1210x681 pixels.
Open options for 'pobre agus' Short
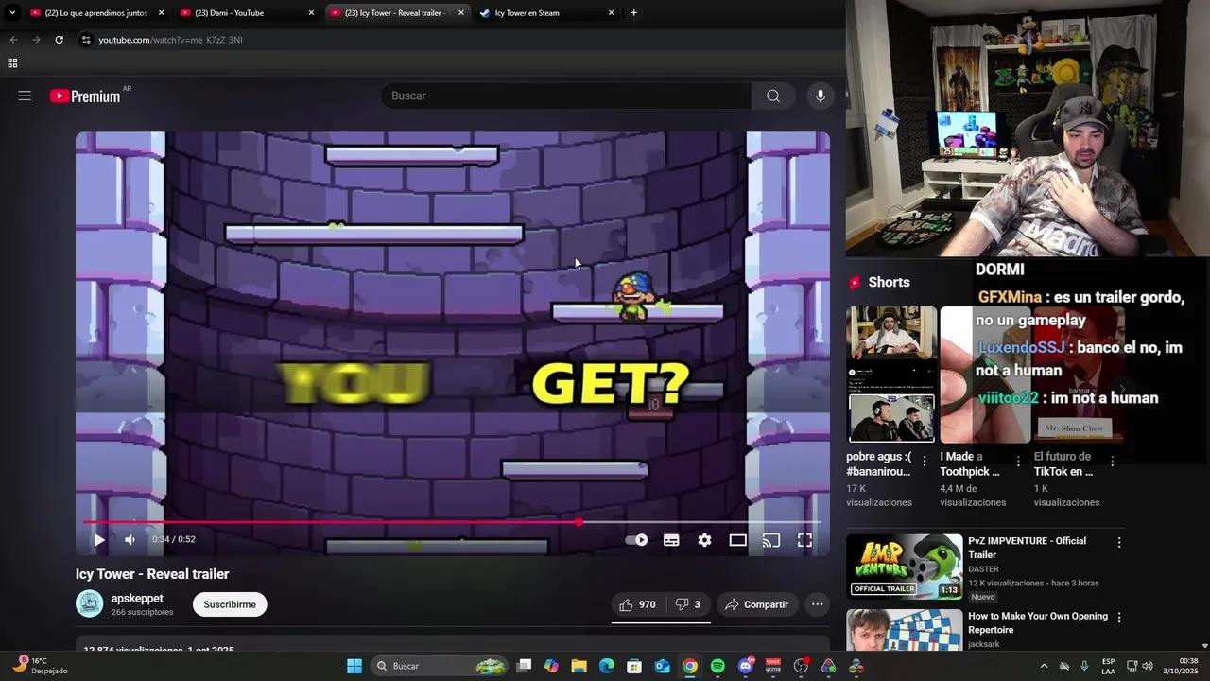[x=925, y=462]
